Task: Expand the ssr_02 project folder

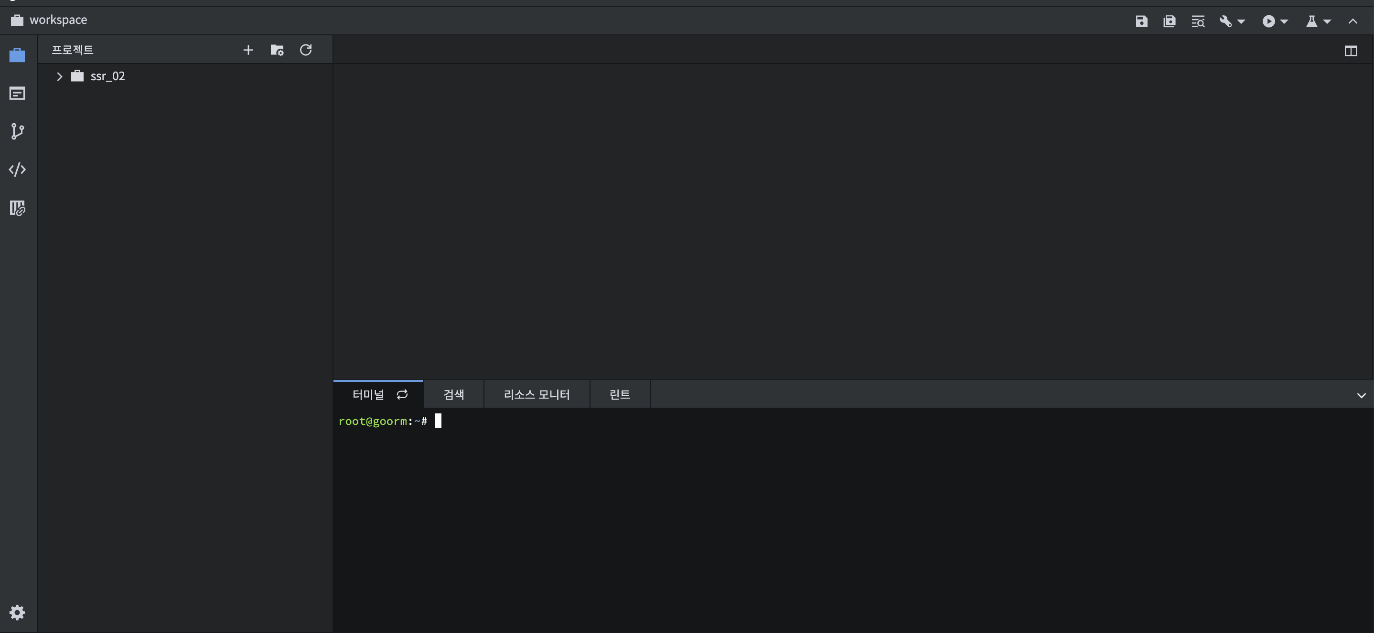Action: point(59,76)
